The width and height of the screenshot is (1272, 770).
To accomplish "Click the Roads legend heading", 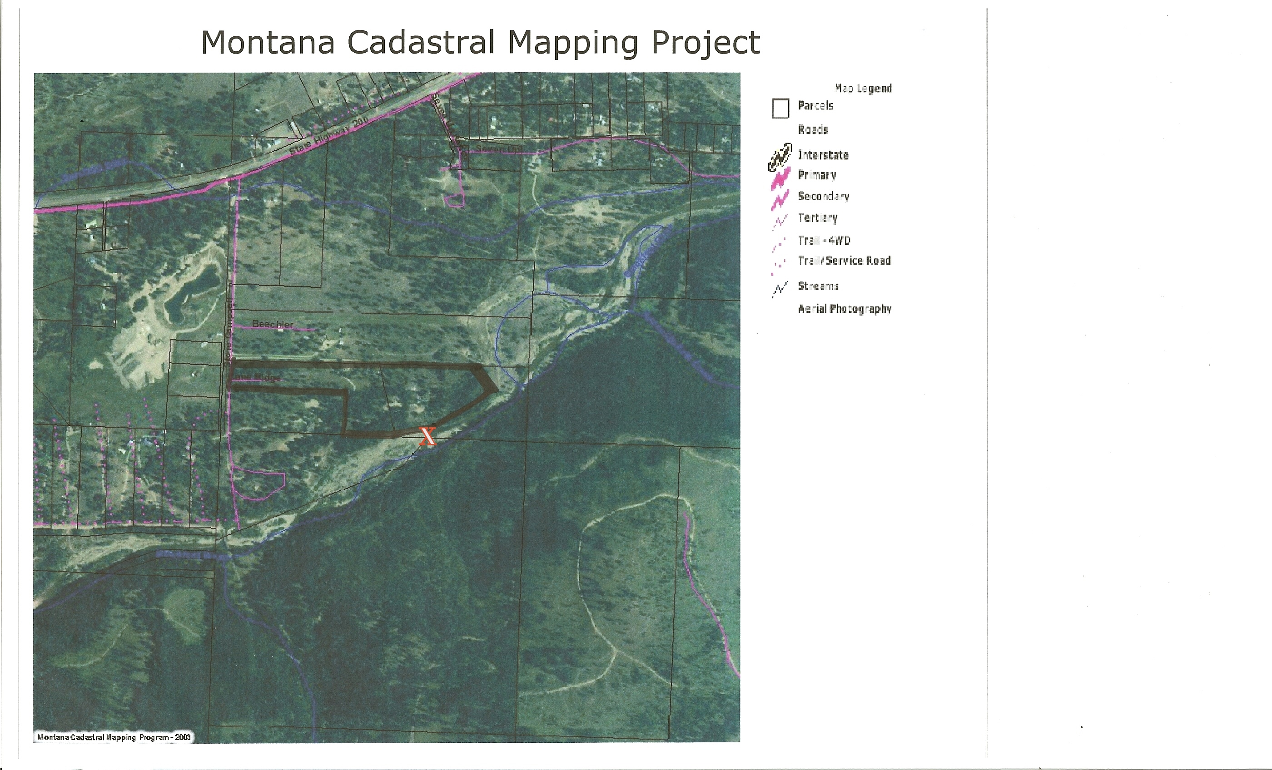I will pyautogui.click(x=813, y=129).
